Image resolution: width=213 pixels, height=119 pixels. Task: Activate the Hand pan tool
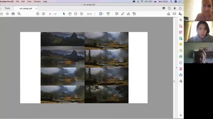(70, 14)
